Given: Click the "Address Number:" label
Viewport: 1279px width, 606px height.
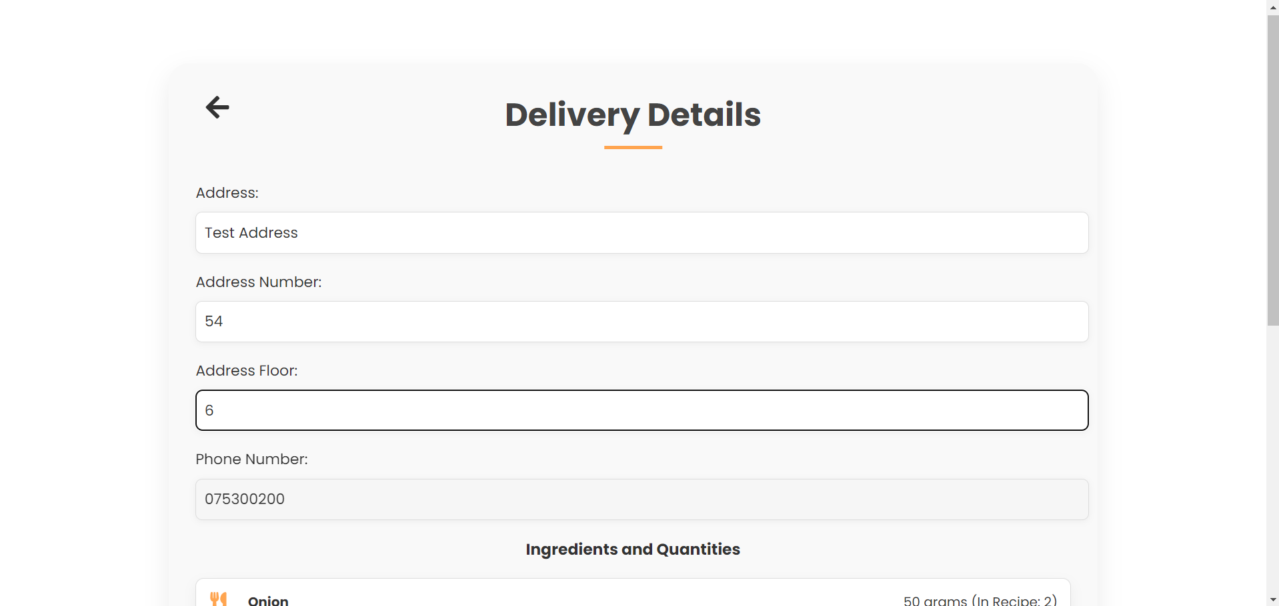Looking at the screenshot, I should tap(259, 282).
